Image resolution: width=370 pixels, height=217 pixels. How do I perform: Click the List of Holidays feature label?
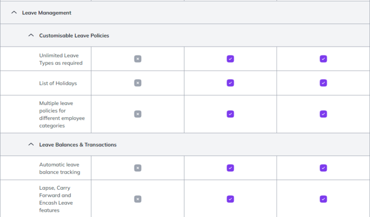(x=58, y=83)
